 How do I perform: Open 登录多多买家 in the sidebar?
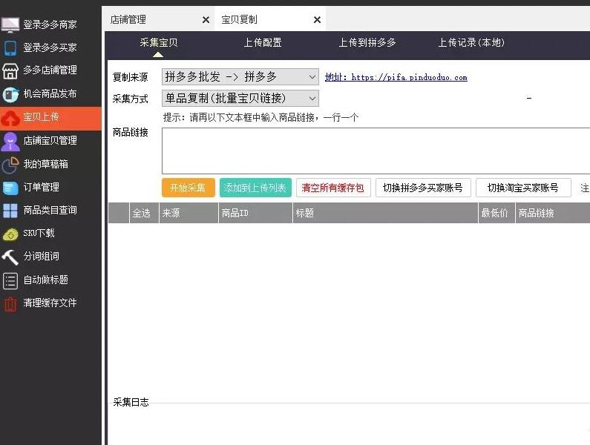[50, 47]
